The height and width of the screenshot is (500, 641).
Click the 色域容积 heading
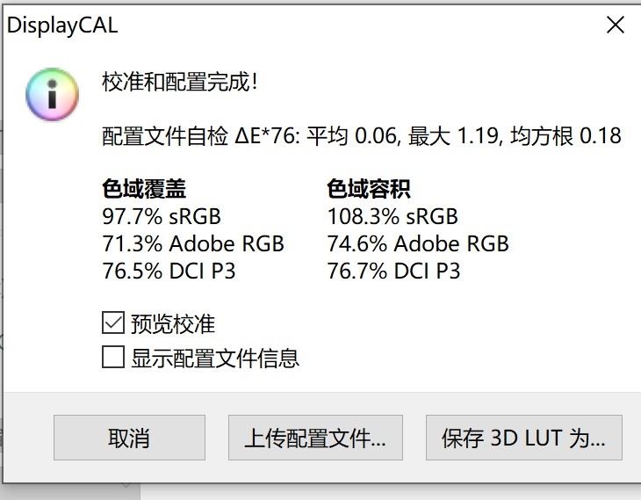click(x=369, y=189)
